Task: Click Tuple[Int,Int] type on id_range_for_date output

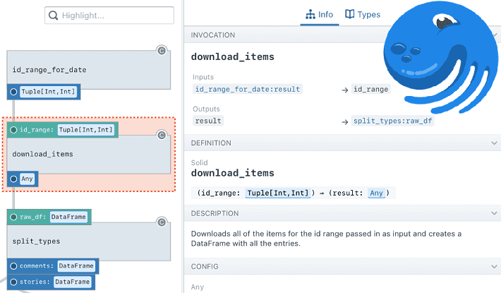Action: (x=48, y=92)
